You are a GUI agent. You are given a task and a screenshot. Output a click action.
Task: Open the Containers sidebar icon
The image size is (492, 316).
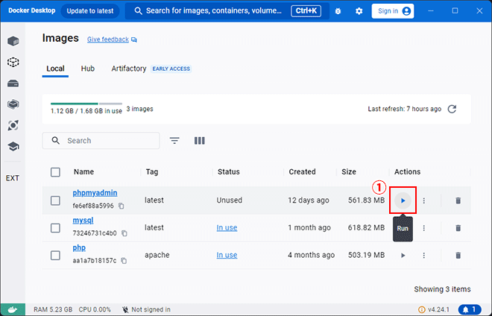point(13,41)
